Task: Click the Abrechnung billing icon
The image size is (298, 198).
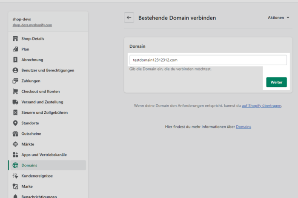Action: tap(15, 60)
